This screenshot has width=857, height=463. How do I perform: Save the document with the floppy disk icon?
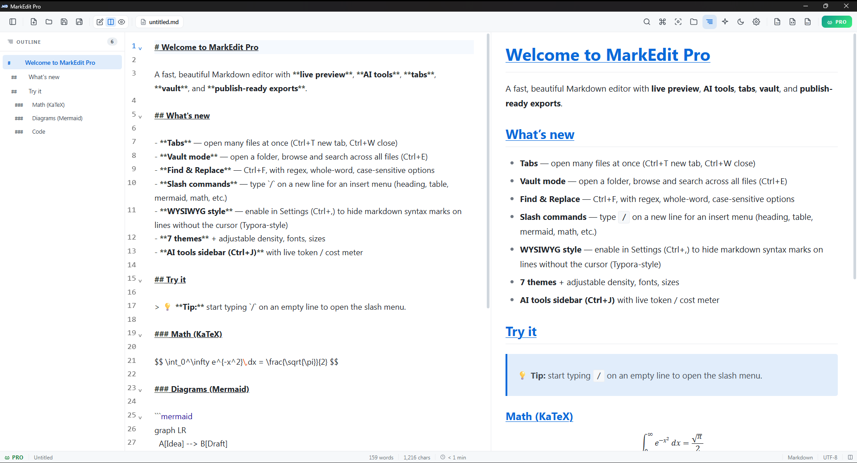pyautogui.click(x=64, y=22)
